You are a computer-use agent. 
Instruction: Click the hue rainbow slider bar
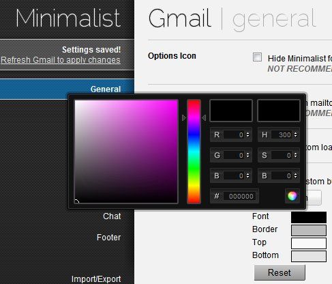pyautogui.click(x=194, y=152)
